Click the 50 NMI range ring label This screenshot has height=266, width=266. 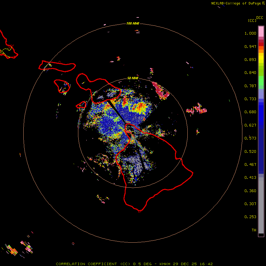pos(133,78)
